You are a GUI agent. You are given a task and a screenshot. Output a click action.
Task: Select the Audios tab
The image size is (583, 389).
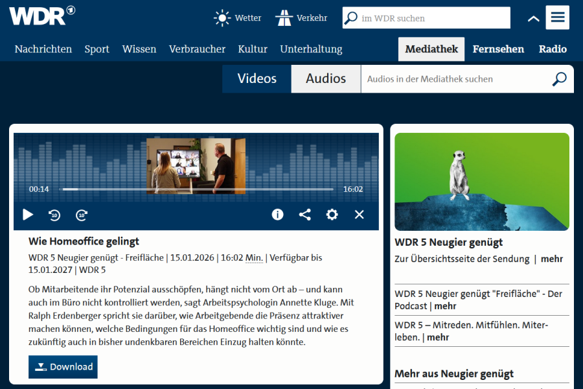coord(325,79)
